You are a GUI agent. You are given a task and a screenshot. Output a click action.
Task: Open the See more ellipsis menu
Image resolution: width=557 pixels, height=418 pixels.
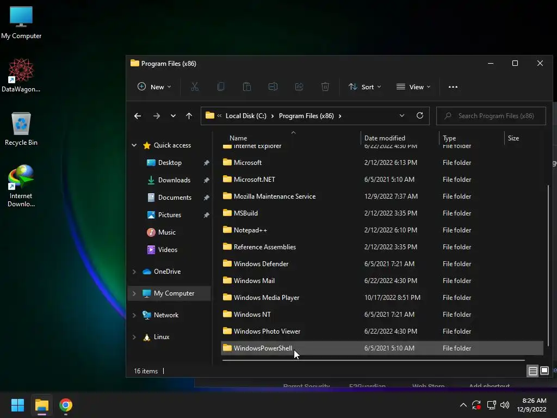click(x=453, y=87)
